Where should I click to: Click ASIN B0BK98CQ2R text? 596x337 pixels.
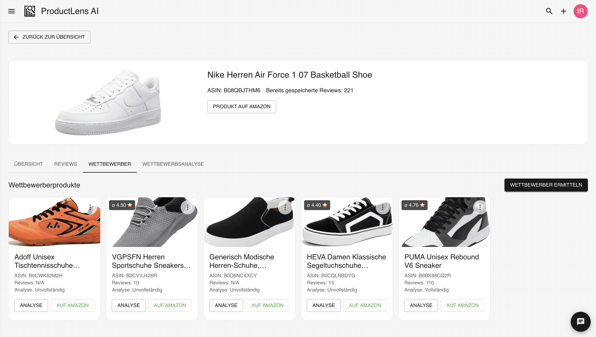[x=428, y=275]
